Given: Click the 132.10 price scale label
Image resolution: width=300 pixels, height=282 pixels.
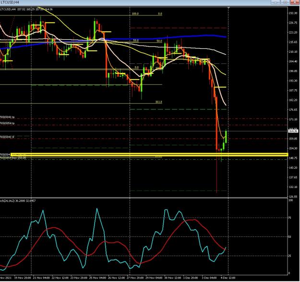Looking at the screenshot, I should [x=293, y=187].
